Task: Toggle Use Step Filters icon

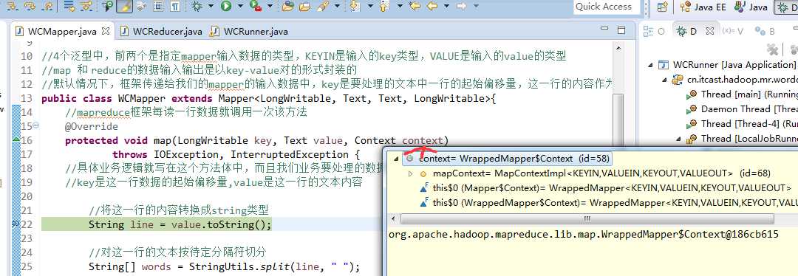Action: pos(86,6)
